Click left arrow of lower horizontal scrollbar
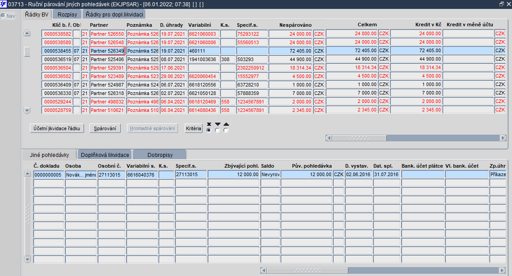Image resolution: width=512 pixels, height=276 pixels. pos(263,271)
